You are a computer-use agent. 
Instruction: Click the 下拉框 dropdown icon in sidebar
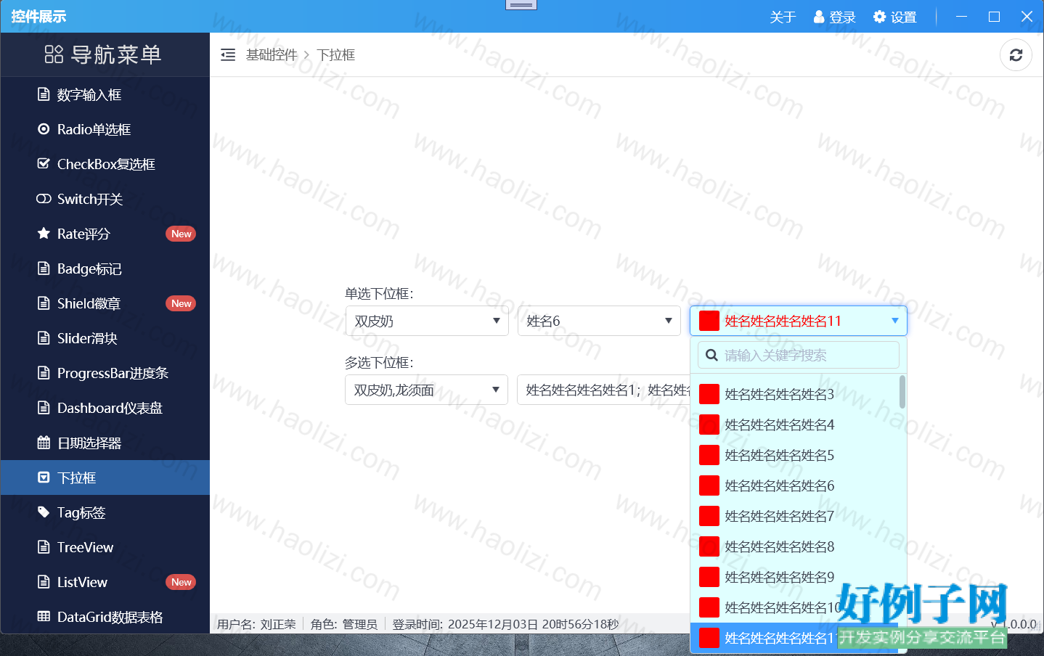click(x=44, y=477)
